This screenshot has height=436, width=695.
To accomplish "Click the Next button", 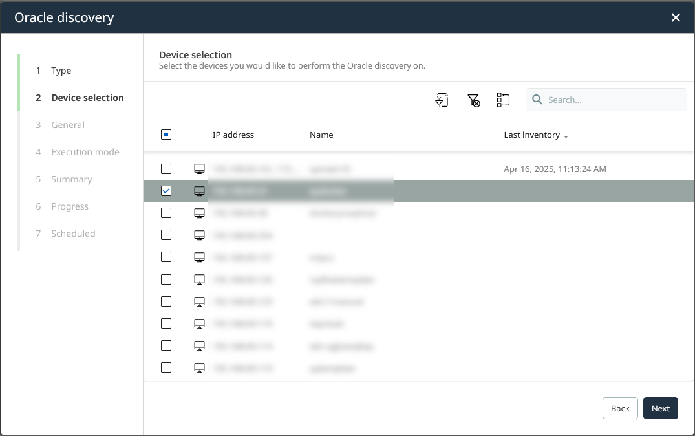I will (660, 408).
